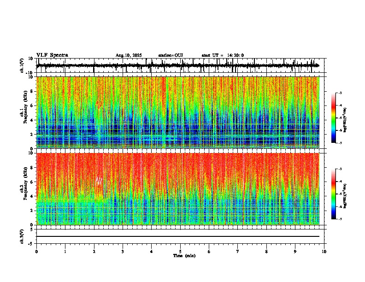Click the 'VLF Spectra' plot title

point(52,55)
